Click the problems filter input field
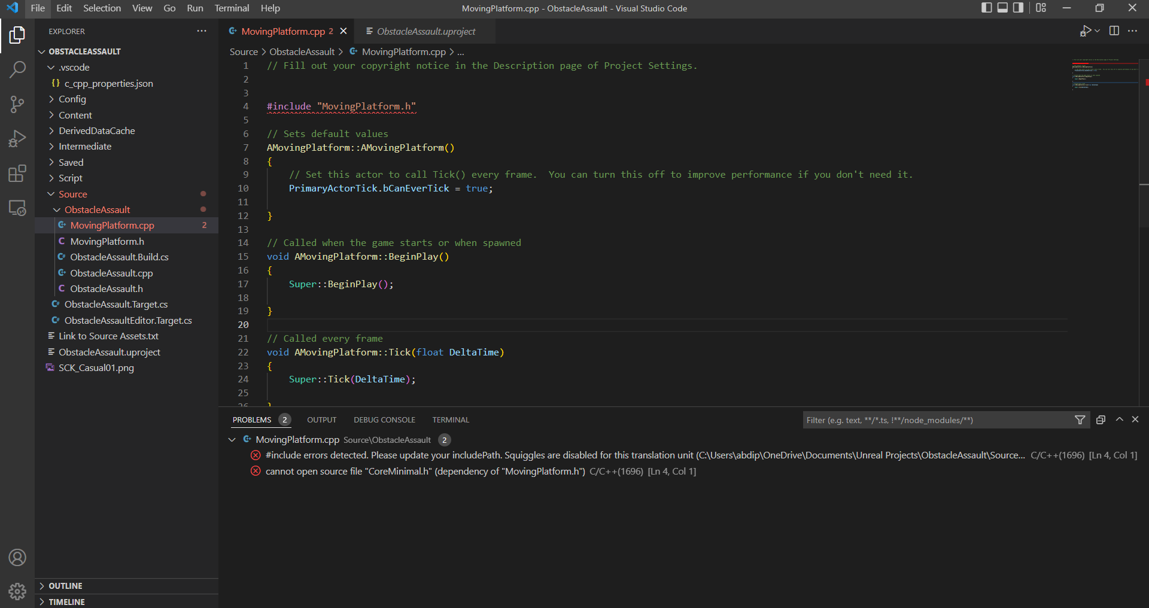This screenshot has height=608, width=1149. [937, 420]
